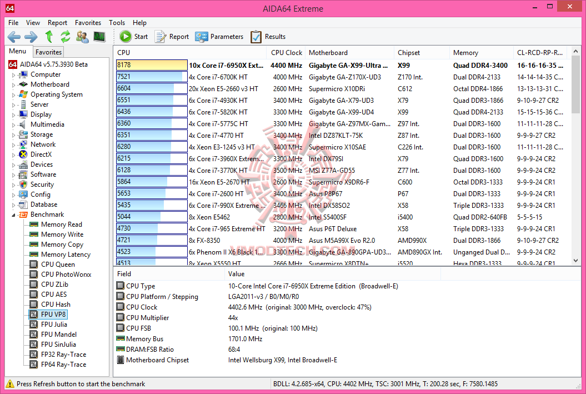Select the Operating System Windows flag icon
This screenshot has width=586, height=394.
click(23, 94)
